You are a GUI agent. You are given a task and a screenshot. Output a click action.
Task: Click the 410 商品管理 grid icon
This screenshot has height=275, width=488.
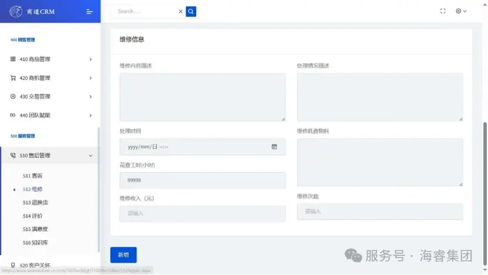pos(13,59)
